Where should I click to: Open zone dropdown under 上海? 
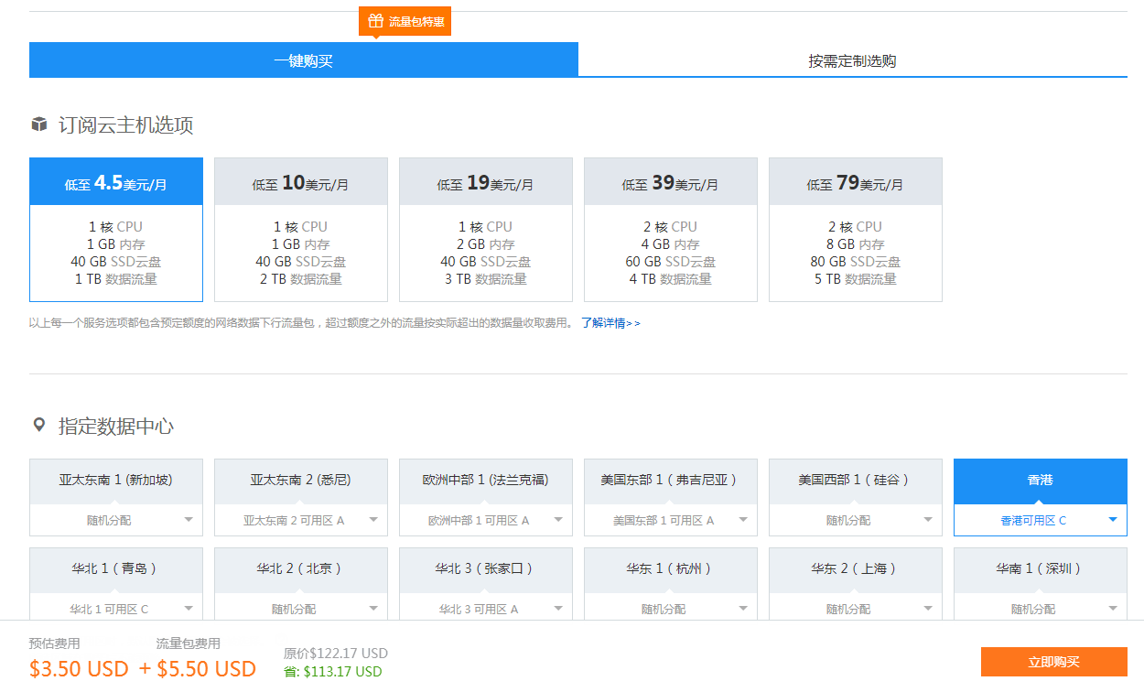[x=856, y=608]
